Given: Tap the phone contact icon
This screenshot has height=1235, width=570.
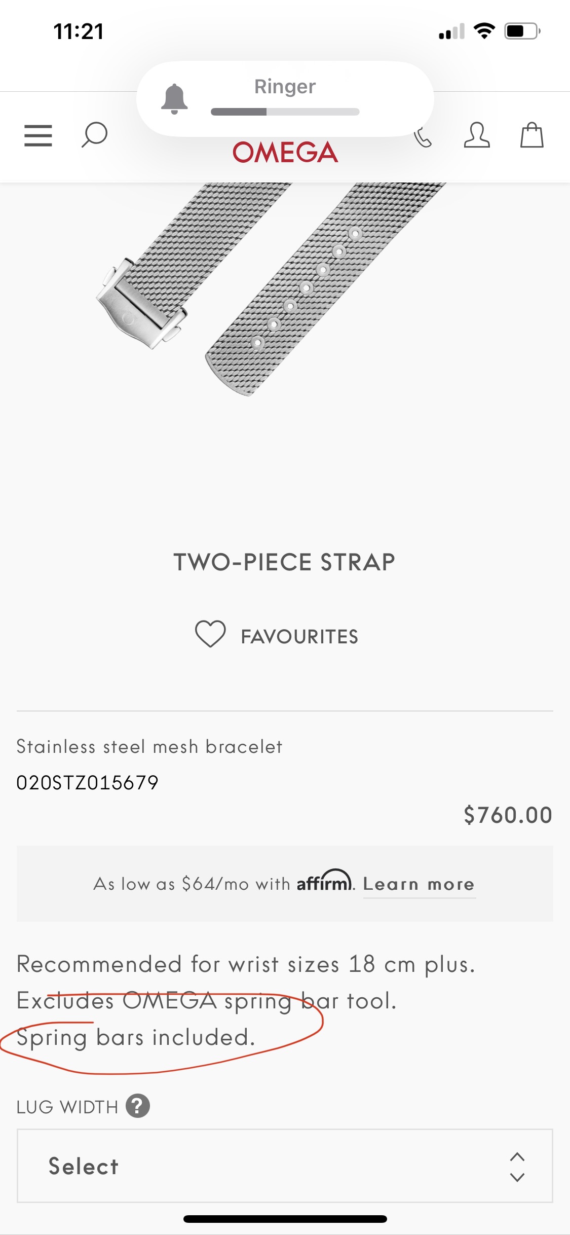Looking at the screenshot, I should pos(423,138).
